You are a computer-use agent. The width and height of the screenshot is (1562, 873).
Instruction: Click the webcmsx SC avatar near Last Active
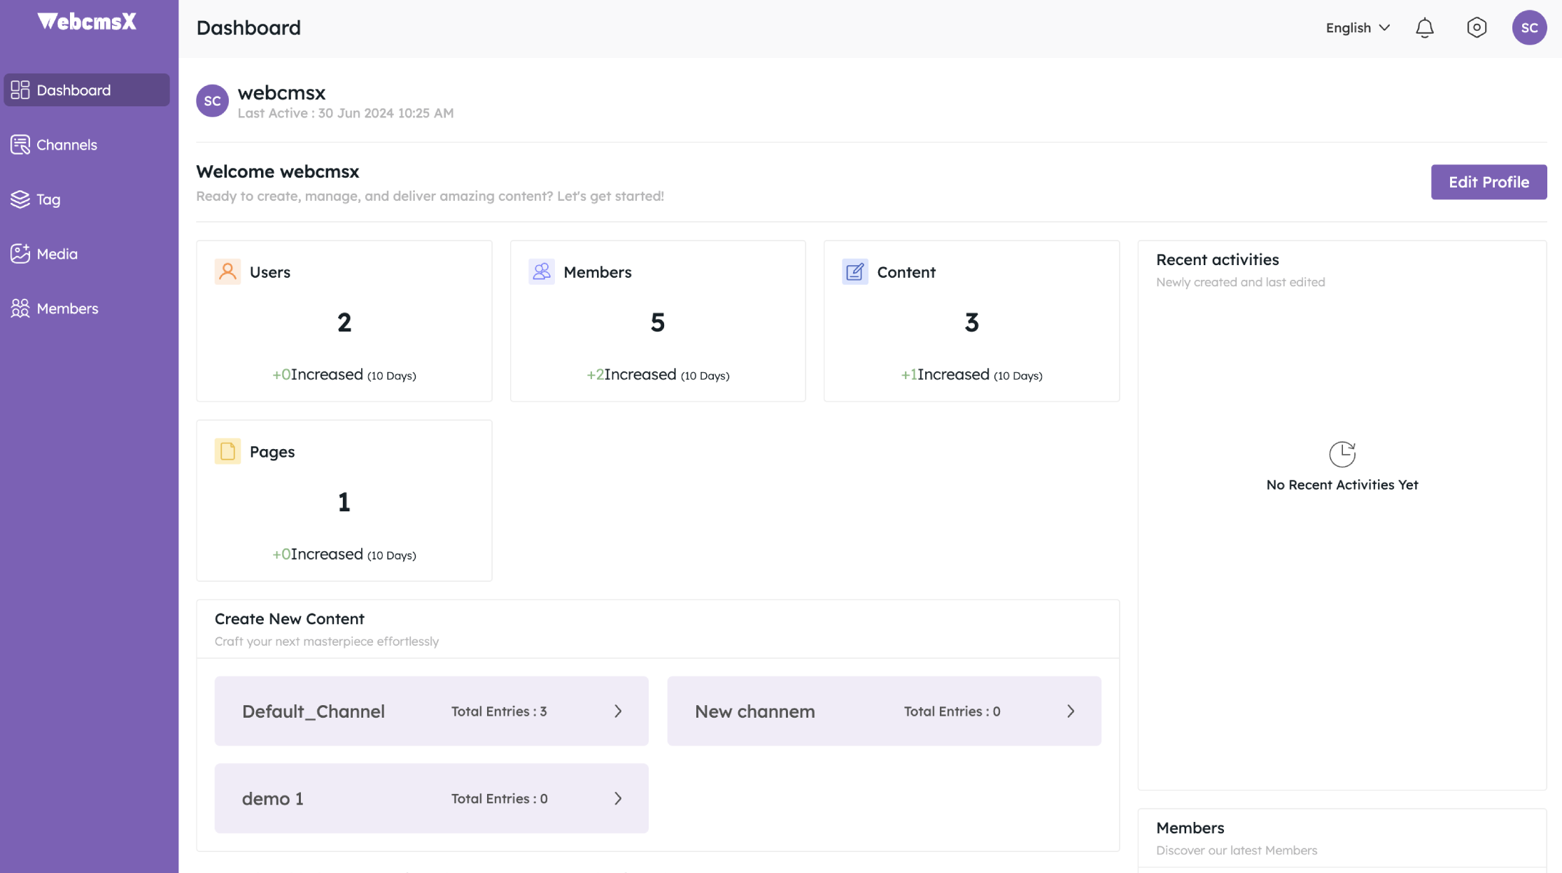coord(212,101)
